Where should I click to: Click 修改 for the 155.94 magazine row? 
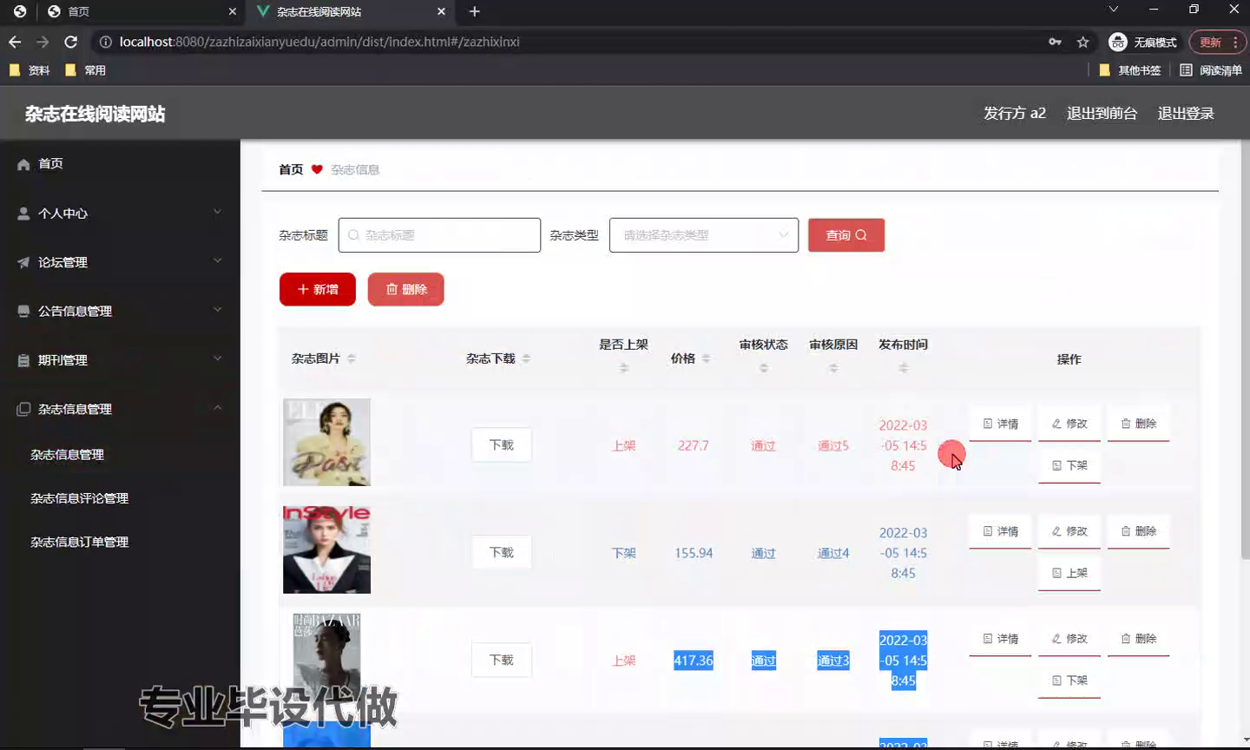(1069, 531)
